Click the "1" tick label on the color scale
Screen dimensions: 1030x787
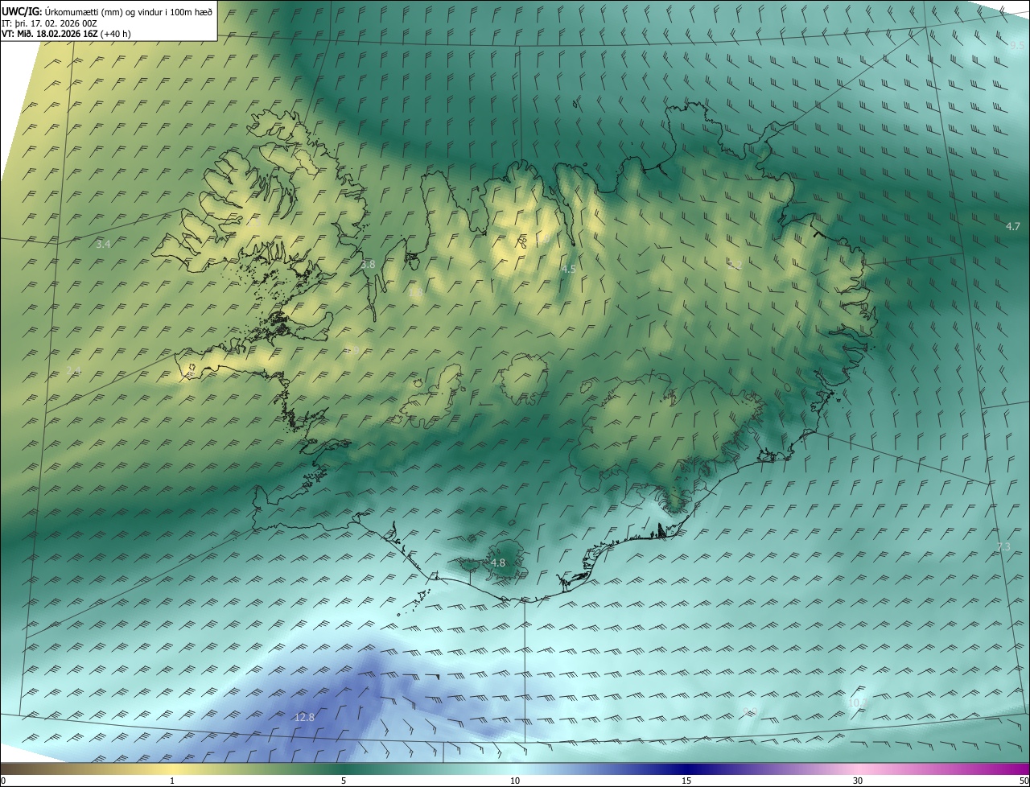click(x=172, y=781)
